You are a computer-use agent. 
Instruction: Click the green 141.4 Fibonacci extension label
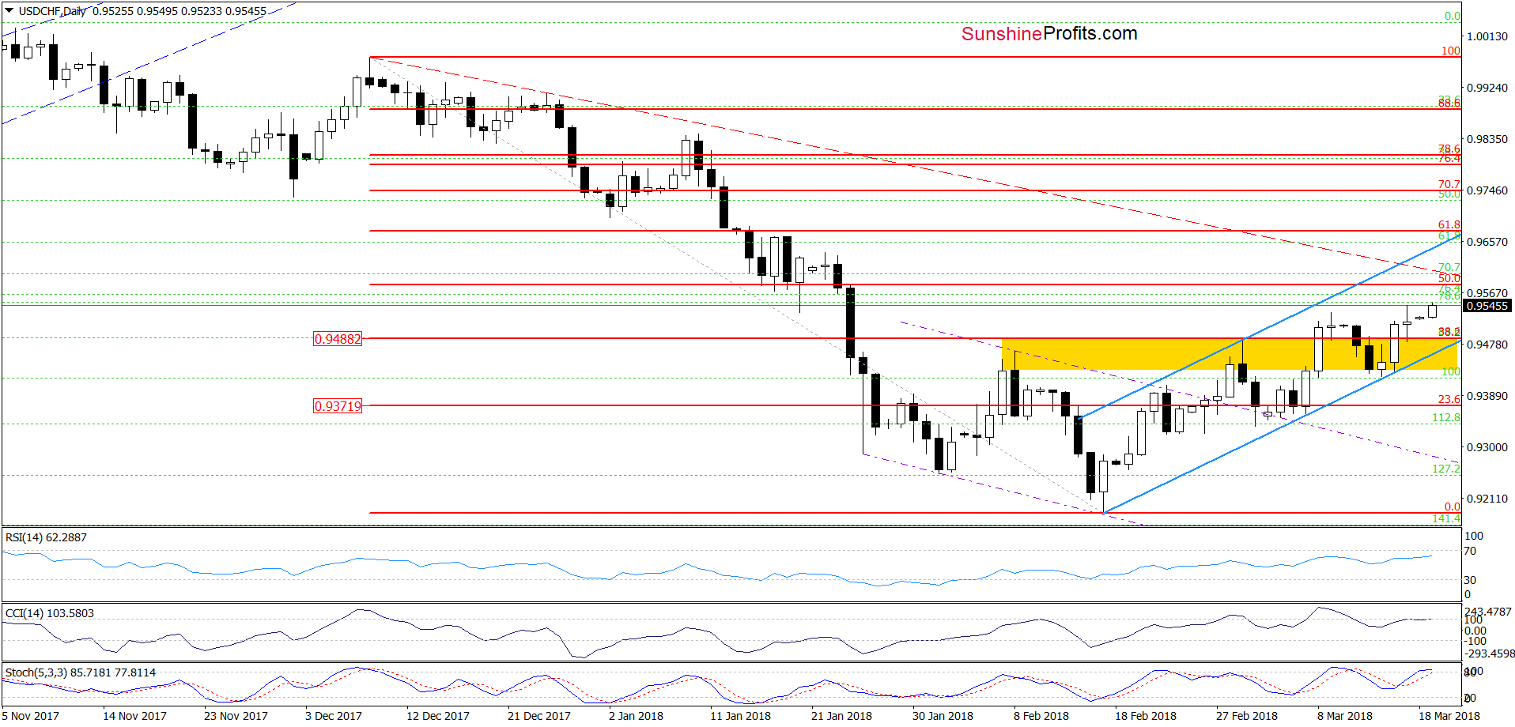pos(1446,518)
